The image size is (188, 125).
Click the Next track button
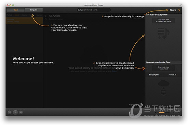tap(21, 112)
